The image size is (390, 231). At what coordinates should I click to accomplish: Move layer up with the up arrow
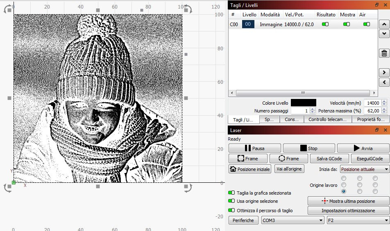384,24
